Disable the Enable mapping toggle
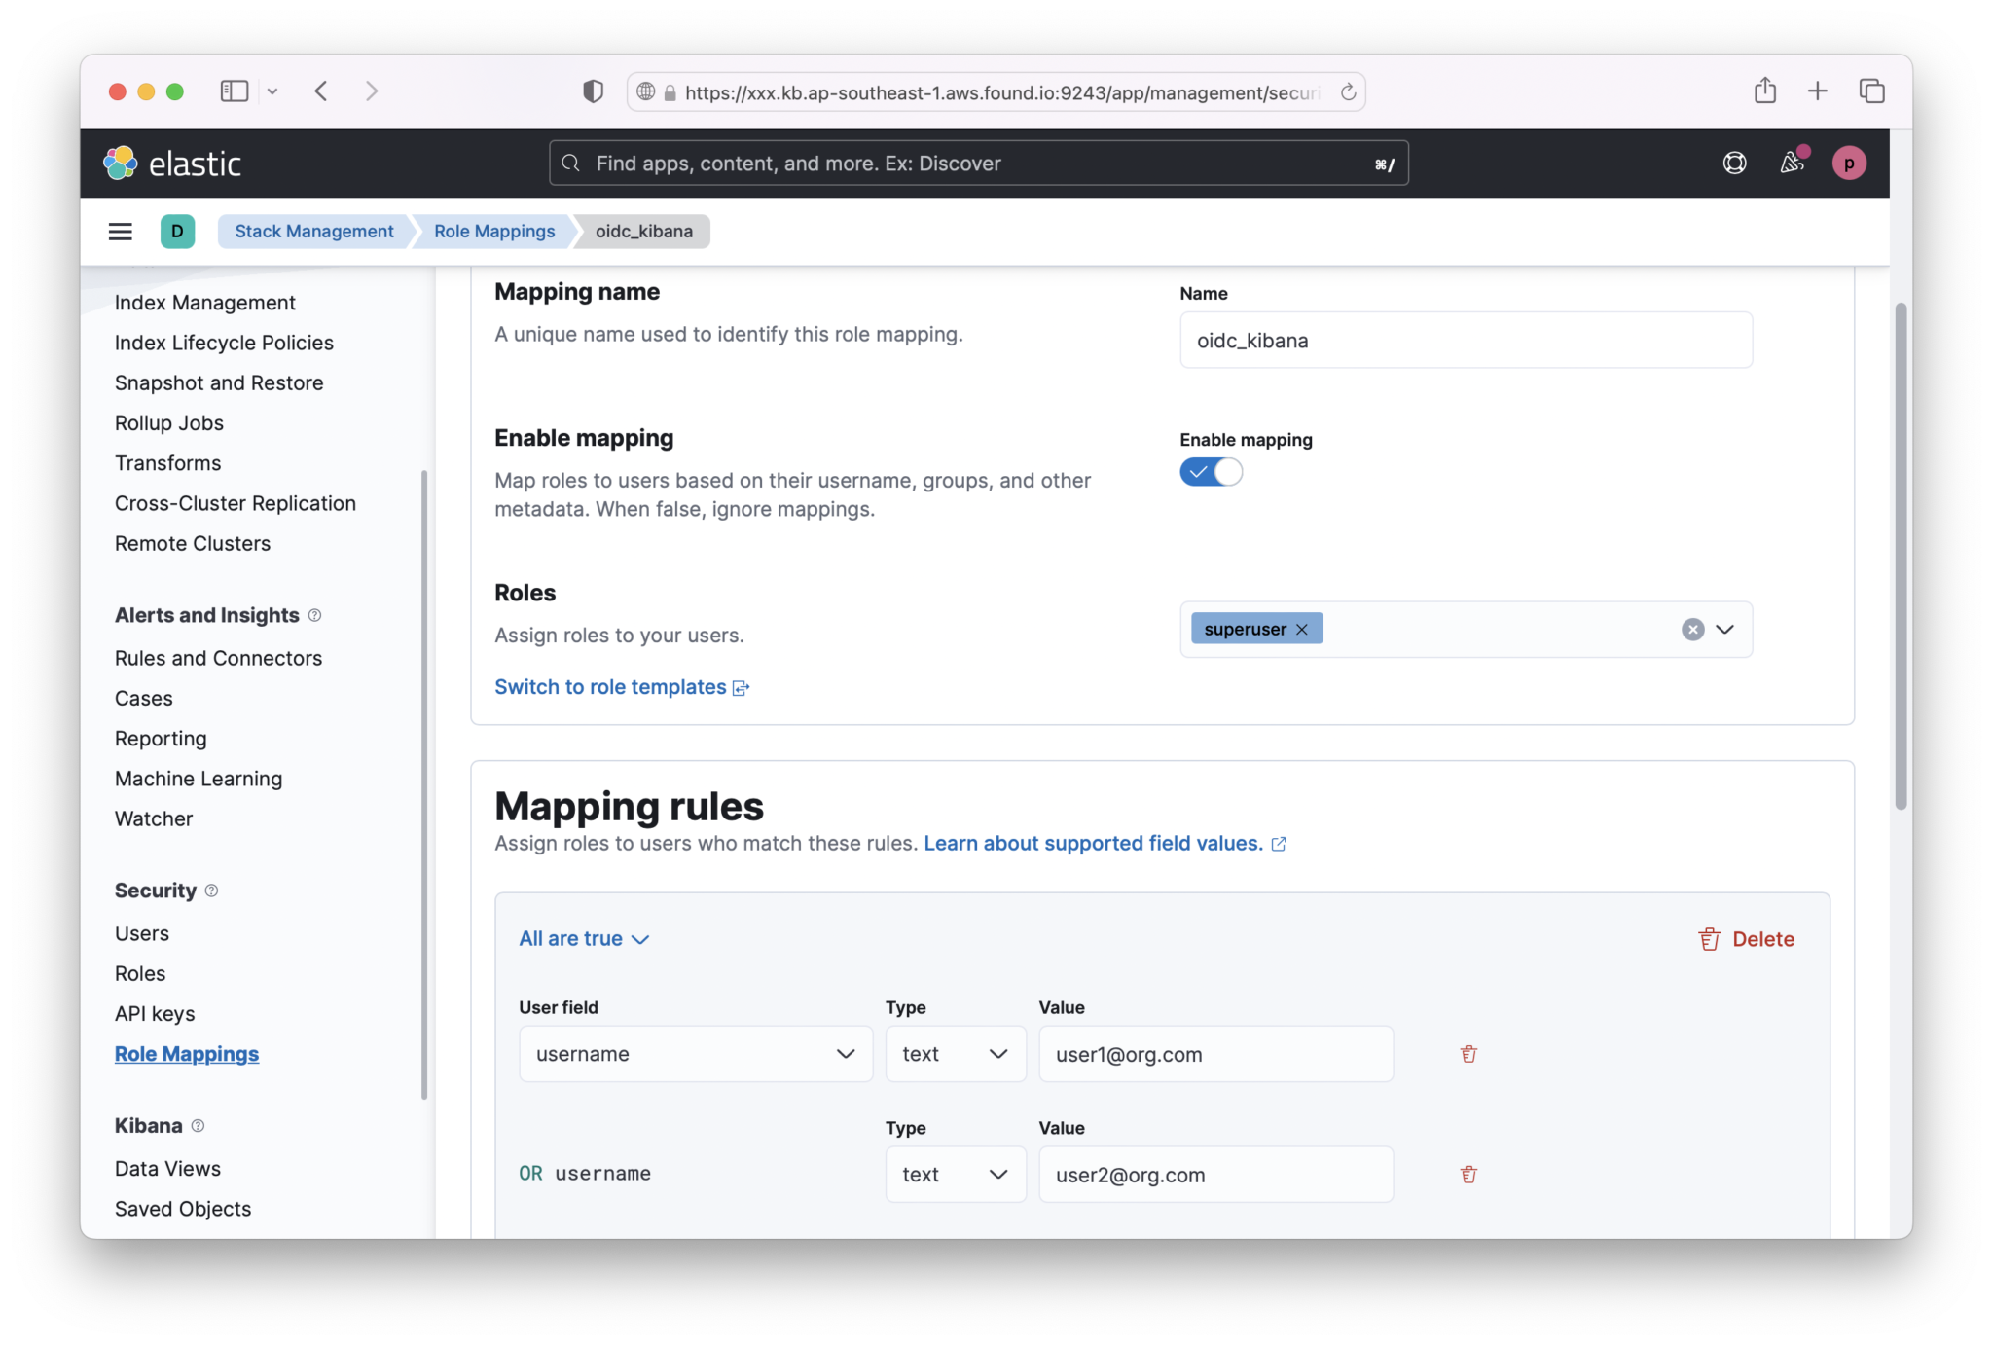This screenshot has width=1993, height=1345. (1211, 471)
